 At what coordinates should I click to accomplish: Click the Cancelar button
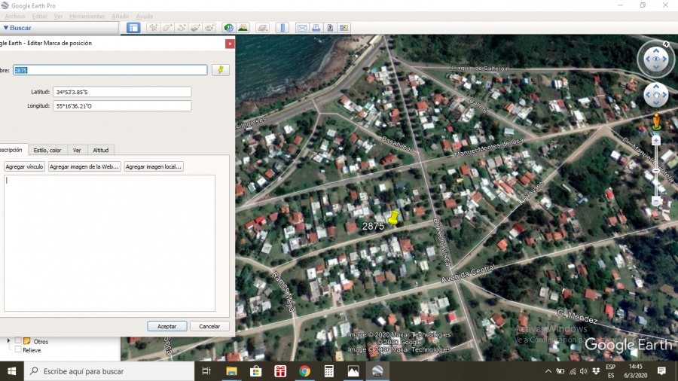pyautogui.click(x=209, y=326)
